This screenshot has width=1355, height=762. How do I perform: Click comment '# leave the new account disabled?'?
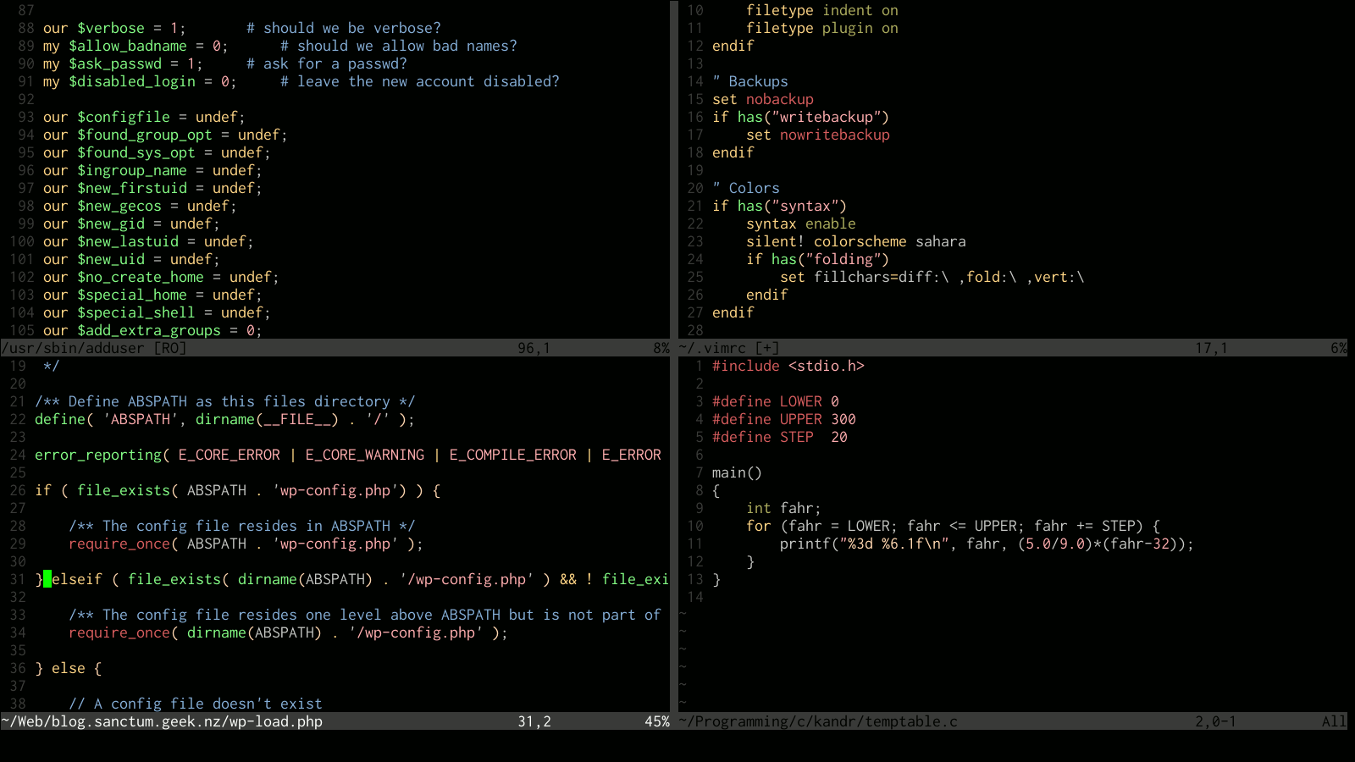coord(419,81)
